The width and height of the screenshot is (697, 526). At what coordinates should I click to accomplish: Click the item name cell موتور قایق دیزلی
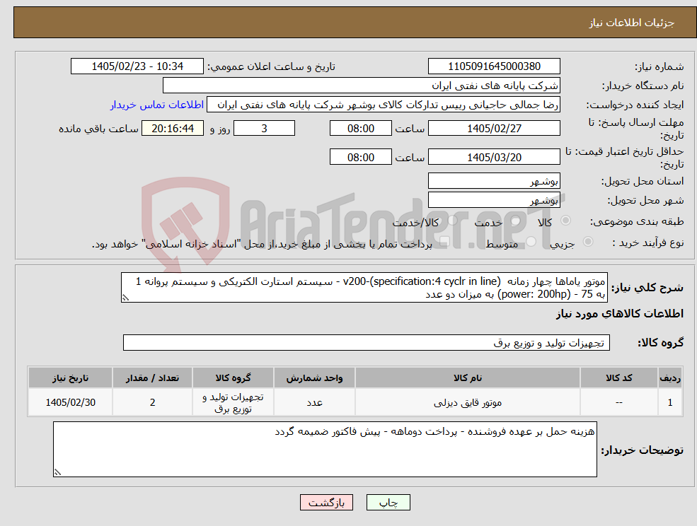(x=468, y=402)
